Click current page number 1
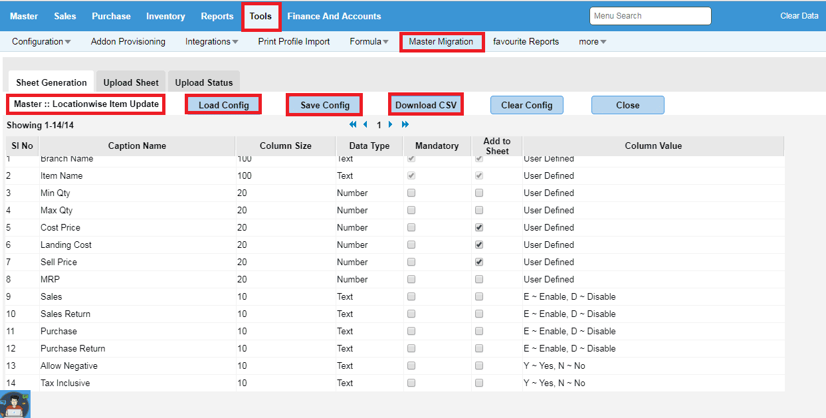 click(x=379, y=125)
